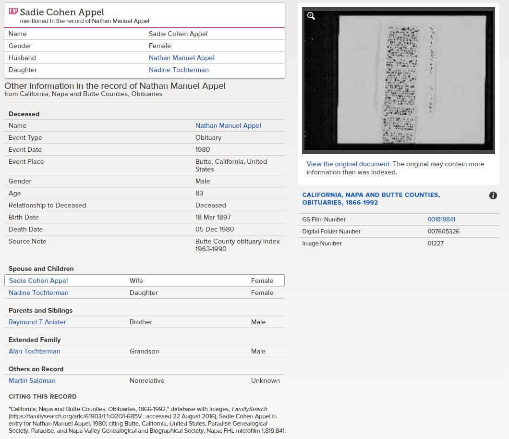Screen dimensions: 509x439
Task: Open Daughter link Nadine Tochterman in top card
Action: 179,70
